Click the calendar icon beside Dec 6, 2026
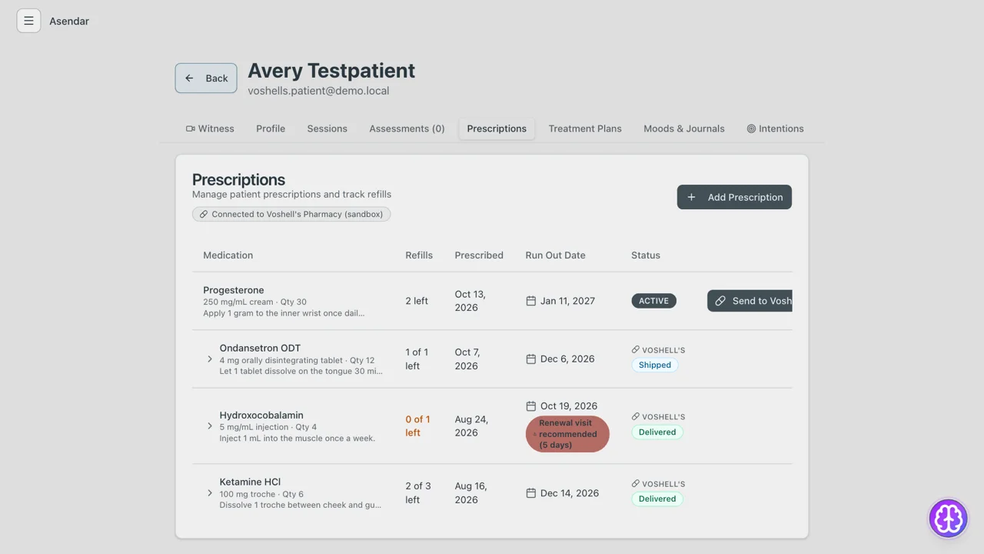Image resolution: width=984 pixels, height=554 pixels. (530, 359)
